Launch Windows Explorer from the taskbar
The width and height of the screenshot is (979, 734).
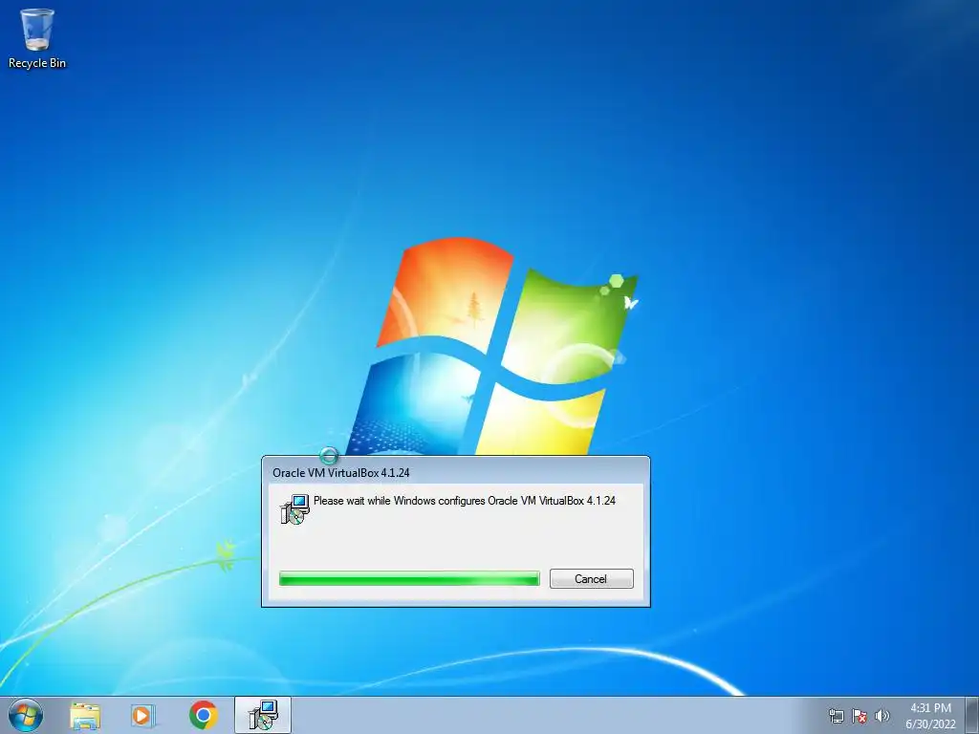pyautogui.click(x=85, y=715)
